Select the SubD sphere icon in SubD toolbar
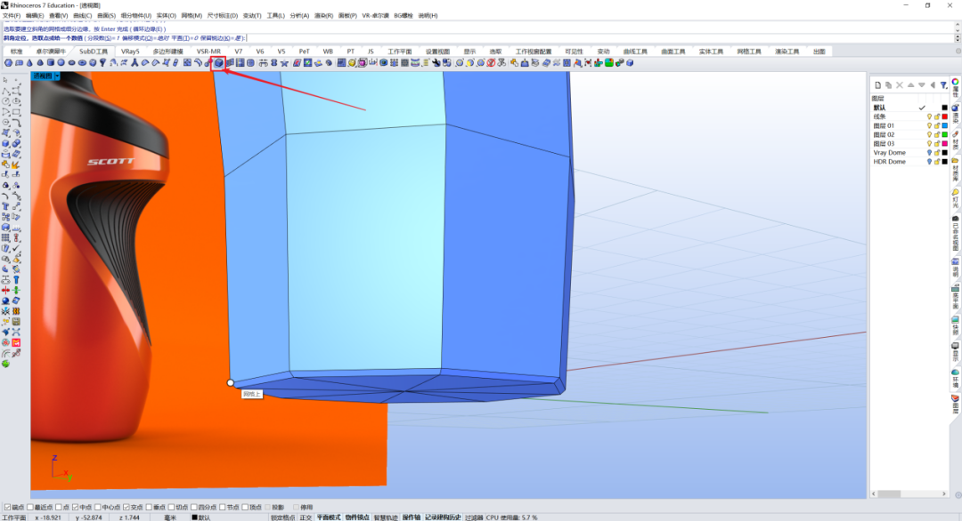Viewport: 962px width, 521px height. 61,62
